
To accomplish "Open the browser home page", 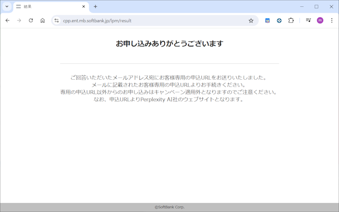I will point(42,21).
